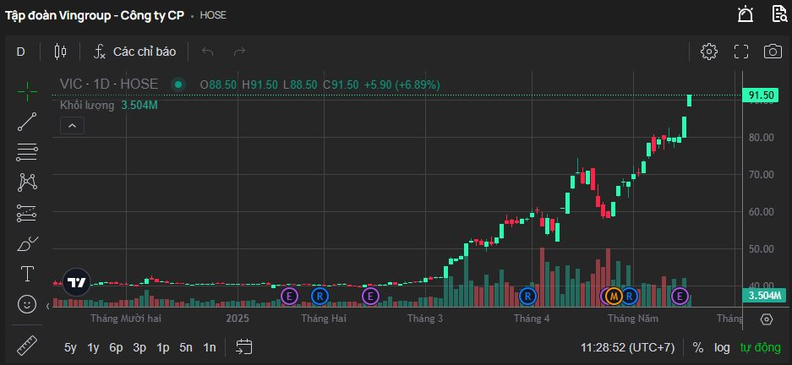Click the HOSE exchange label in header

[x=213, y=15]
